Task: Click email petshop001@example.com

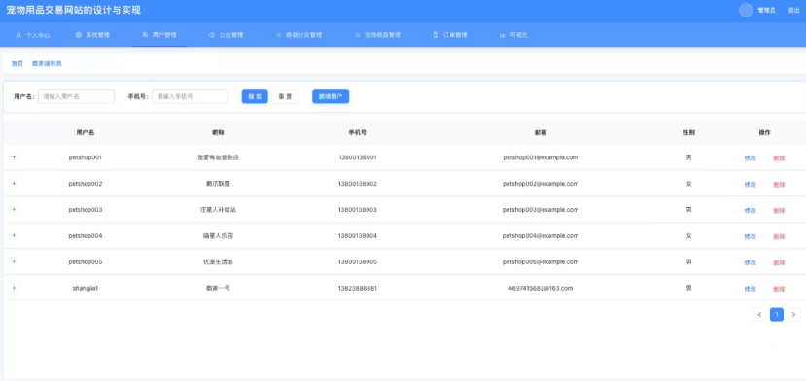Action: point(541,157)
